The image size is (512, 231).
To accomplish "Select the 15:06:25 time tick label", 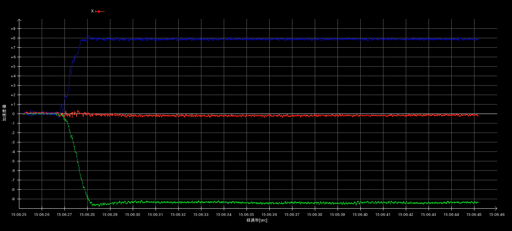I will (x=19, y=215).
